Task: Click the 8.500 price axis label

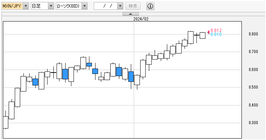Action: [x=253, y=87]
